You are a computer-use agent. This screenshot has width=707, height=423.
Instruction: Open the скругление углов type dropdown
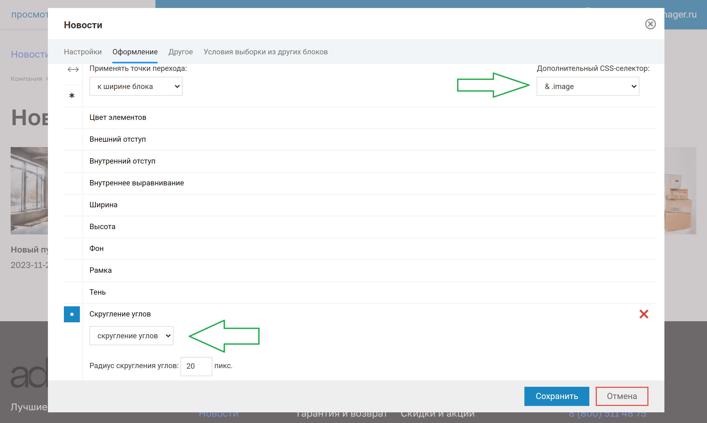point(131,335)
